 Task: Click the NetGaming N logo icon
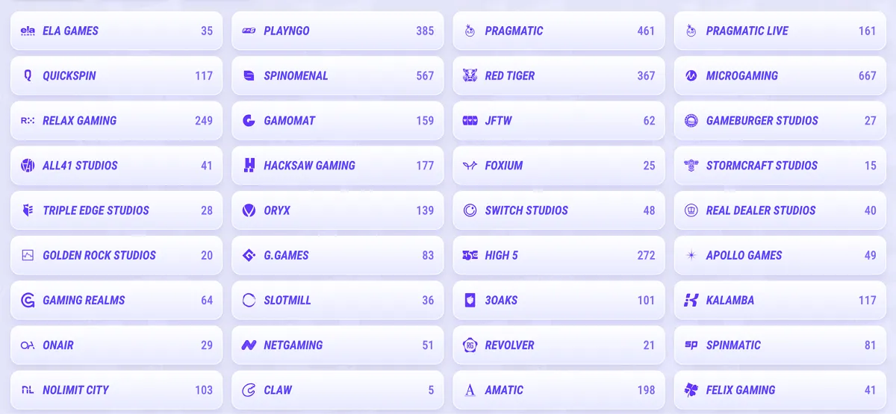(249, 345)
